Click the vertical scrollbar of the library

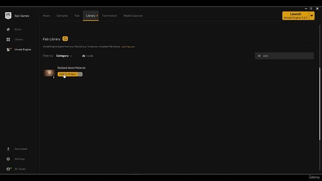[x=320, y=104]
